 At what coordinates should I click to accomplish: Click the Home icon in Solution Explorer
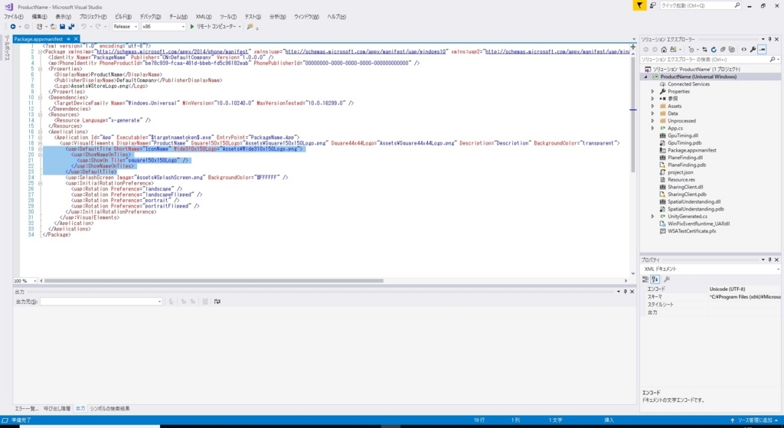tap(664, 50)
